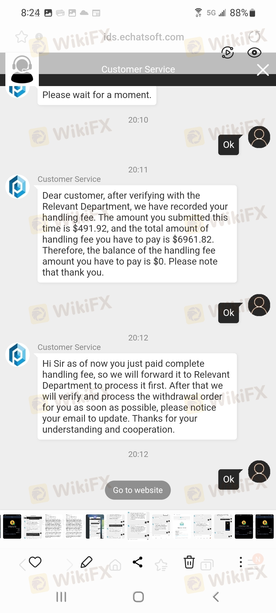
Task: Tap the star bookmark icon near URL
Action: (21, 37)
